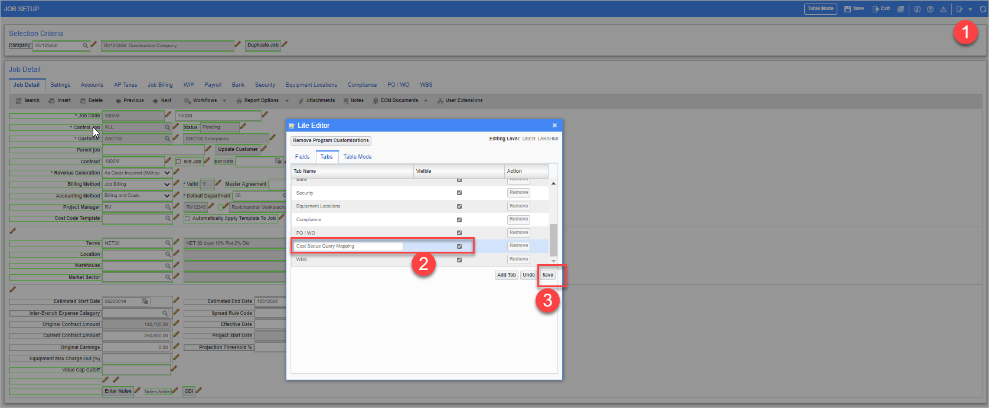Toggle Visible checkbox for Compliance row

[459, 219]
